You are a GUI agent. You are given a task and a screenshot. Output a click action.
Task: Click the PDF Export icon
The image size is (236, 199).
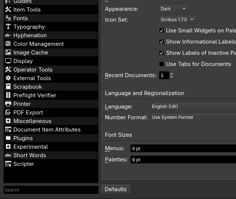[x=8, y=112]
